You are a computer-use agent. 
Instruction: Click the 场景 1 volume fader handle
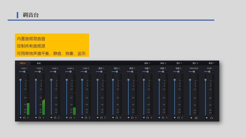[x=144, y=80]
